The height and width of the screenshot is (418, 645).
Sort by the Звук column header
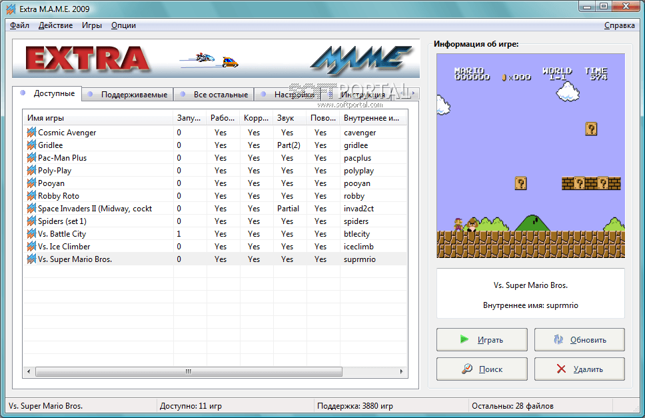(x=290, y=118)
